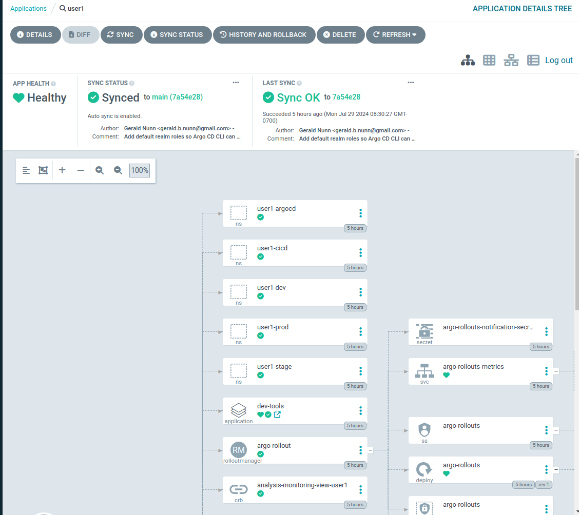Open the SYNC STATUS panel three-dot menu

click(x=236, y=83)
